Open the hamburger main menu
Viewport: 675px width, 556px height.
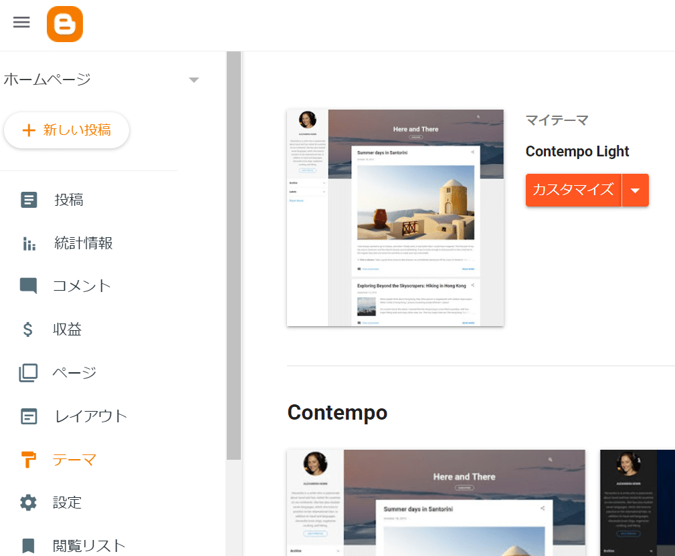tap(21, 22)
